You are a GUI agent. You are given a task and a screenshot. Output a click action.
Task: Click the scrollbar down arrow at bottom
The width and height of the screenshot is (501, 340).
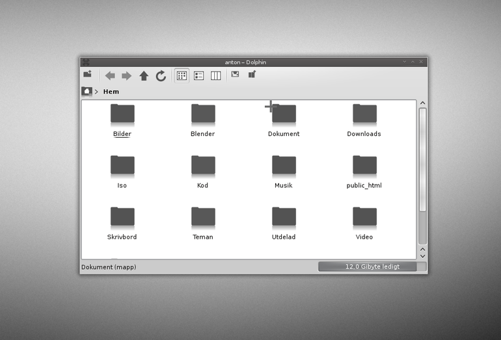click(423, 256)
